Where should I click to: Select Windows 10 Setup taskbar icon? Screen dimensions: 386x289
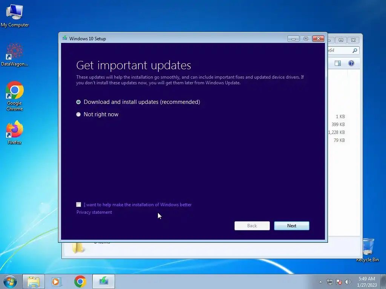104,281
